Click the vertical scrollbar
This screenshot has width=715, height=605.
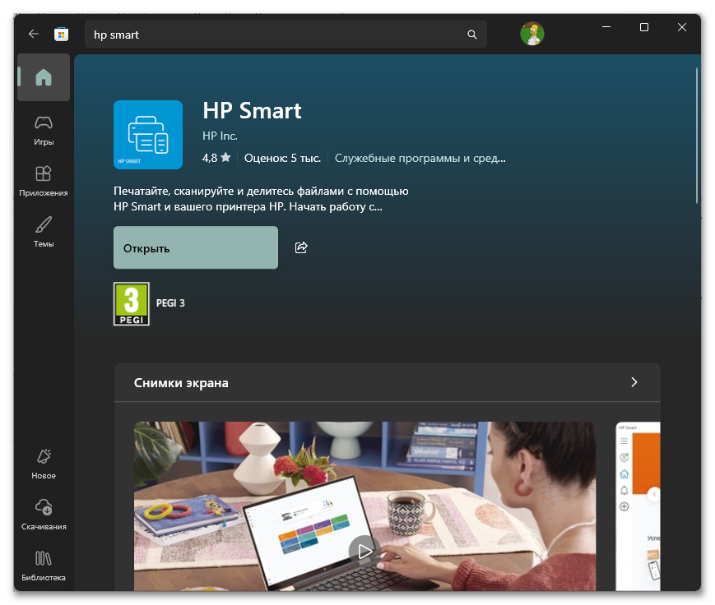point(697,136)
